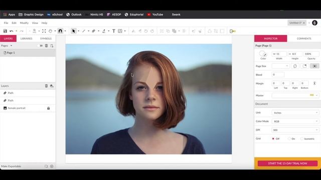This screenshot has height=180, width=321.
Task: Click the Bleed input field
Action: 278,74
